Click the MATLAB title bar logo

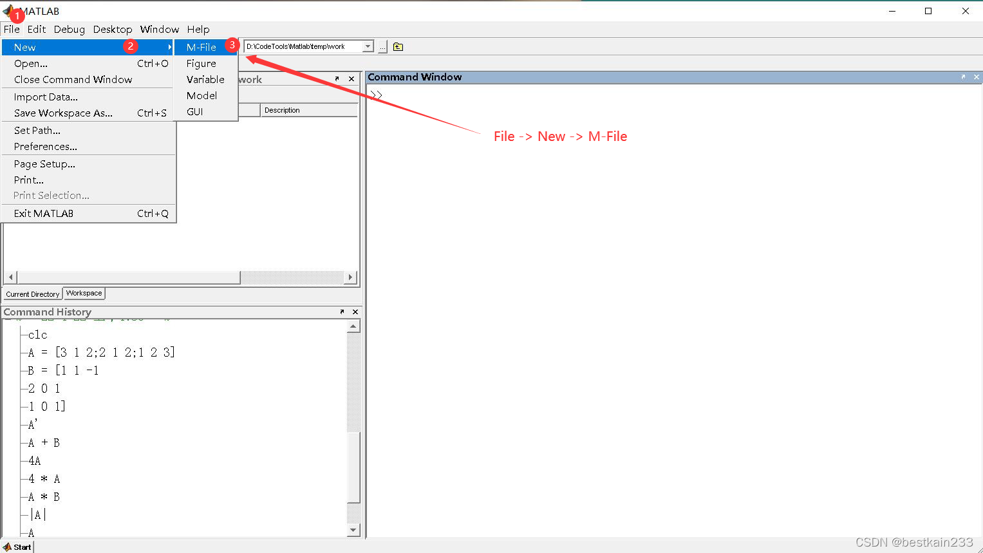pyautogui.click(x=9, y=11)
